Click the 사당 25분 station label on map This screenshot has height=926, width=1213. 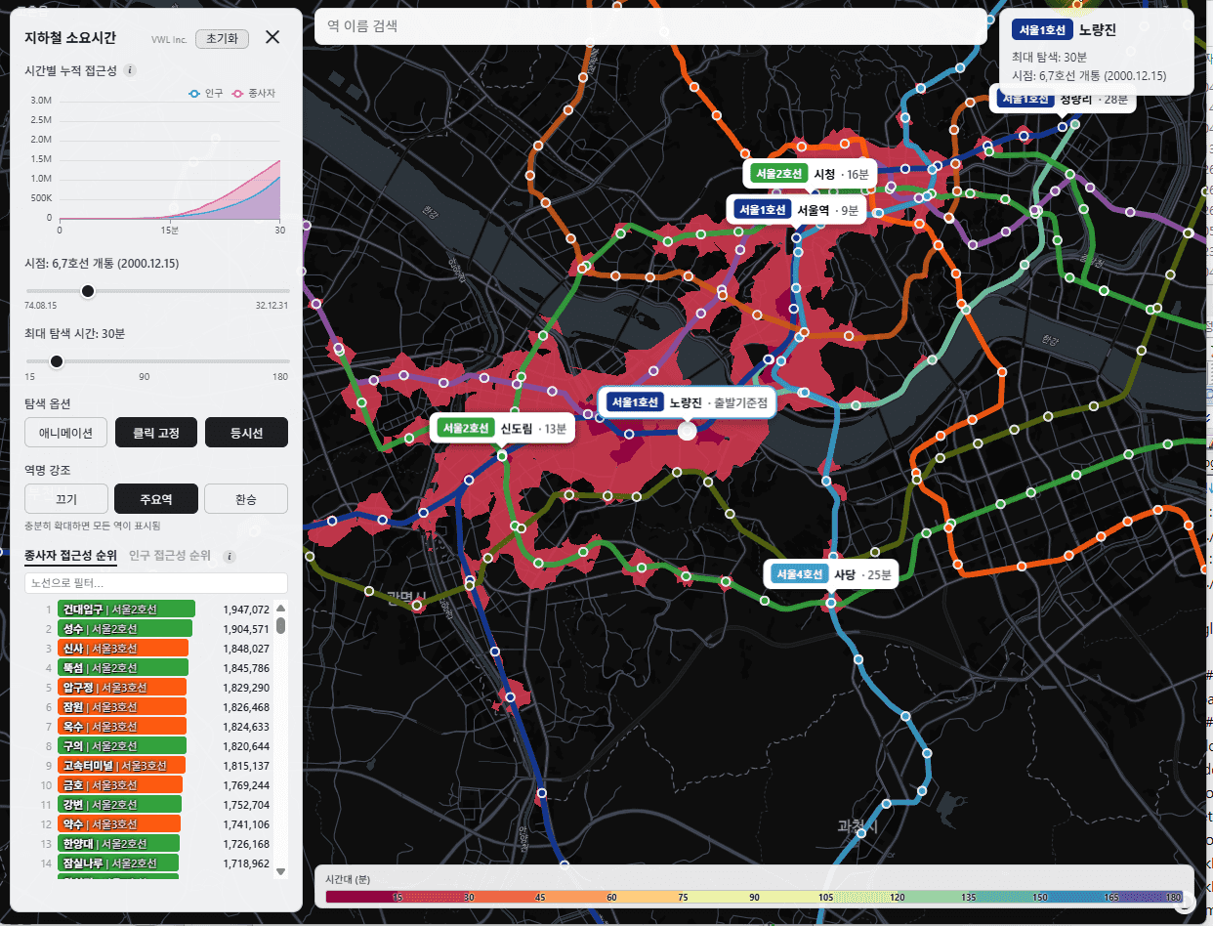click(832, 574)
